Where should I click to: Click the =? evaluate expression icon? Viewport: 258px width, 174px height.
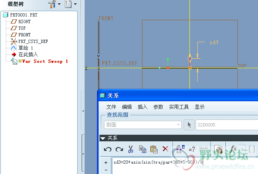click(192, 149)
